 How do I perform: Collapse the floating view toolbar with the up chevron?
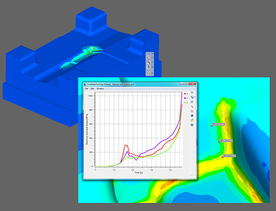152,53
